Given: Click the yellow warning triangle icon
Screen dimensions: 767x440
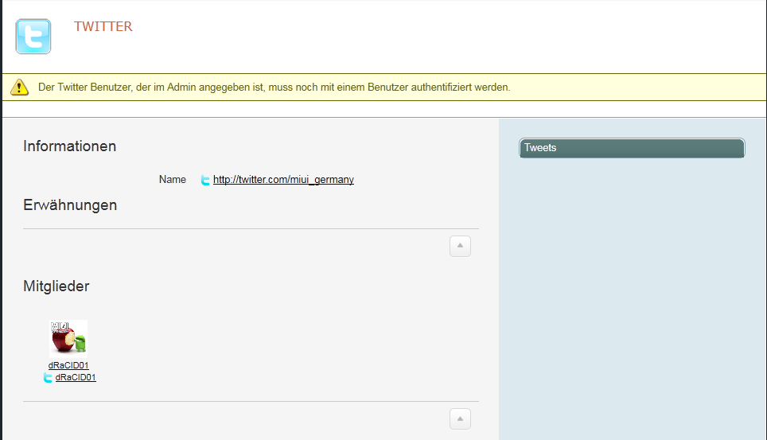Looking at the screenshot, I should tap(20, 88).
